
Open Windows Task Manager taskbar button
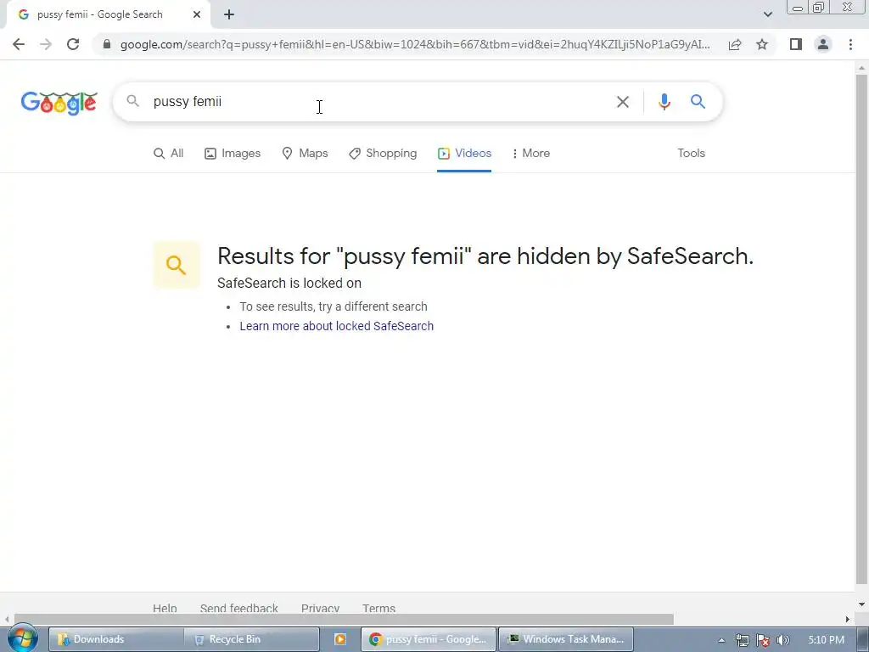click(x=566, y=639)
